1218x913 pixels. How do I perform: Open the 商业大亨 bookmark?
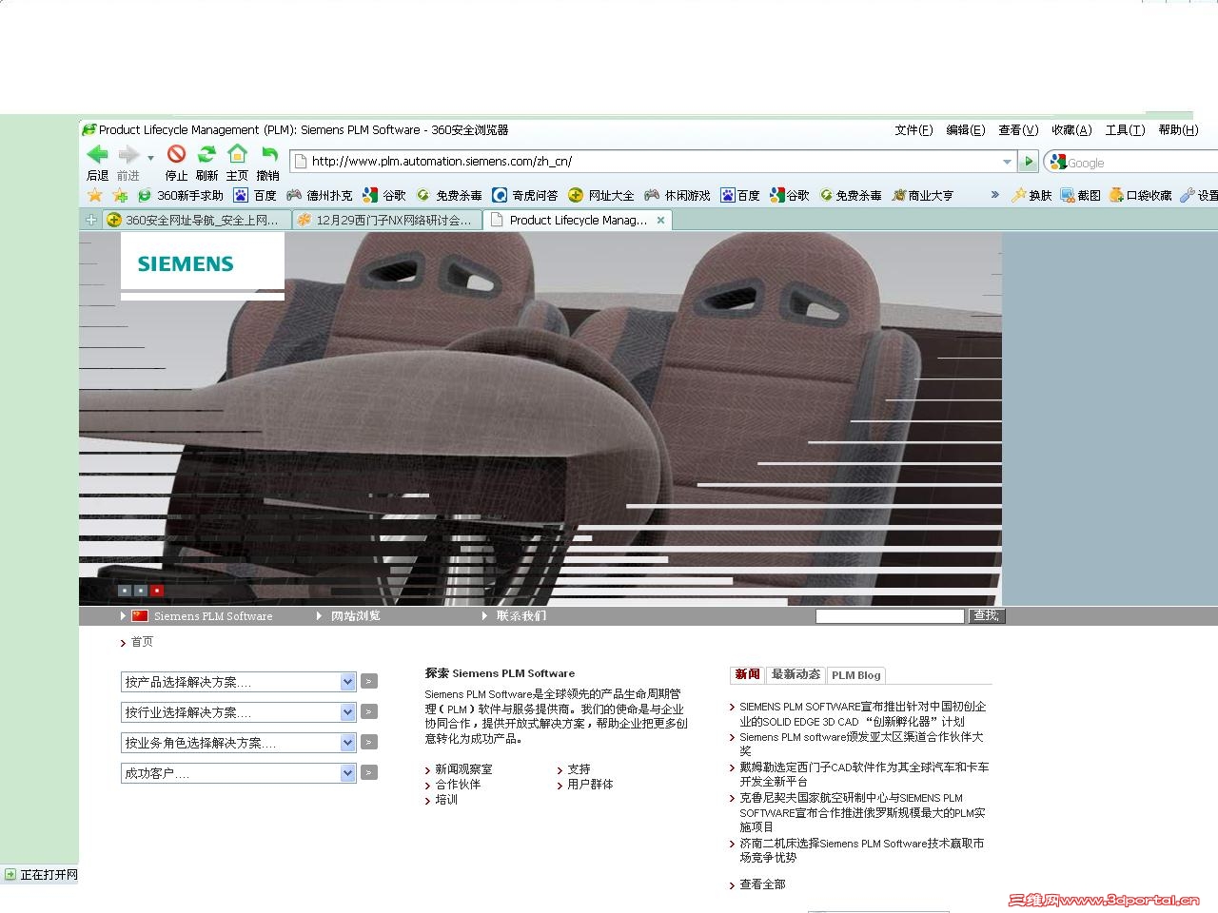click(922, 195)
